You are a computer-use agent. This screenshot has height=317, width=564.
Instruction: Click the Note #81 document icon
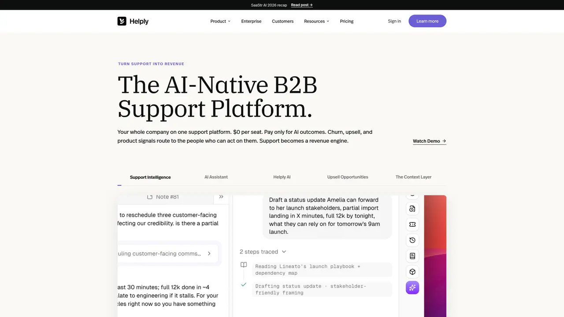pyautogui.click(x=150, y=197)
